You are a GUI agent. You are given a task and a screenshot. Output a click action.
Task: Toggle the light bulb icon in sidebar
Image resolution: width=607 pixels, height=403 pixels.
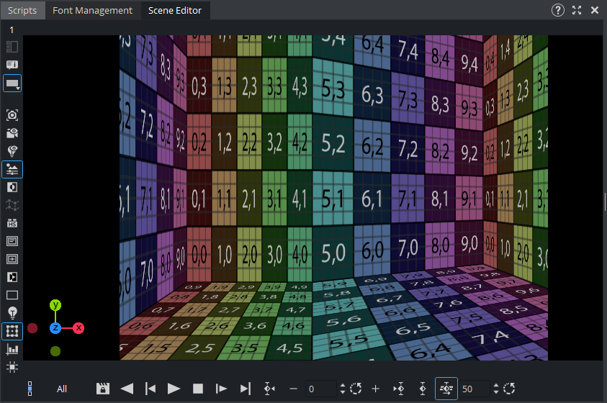[x=12, y=312]
